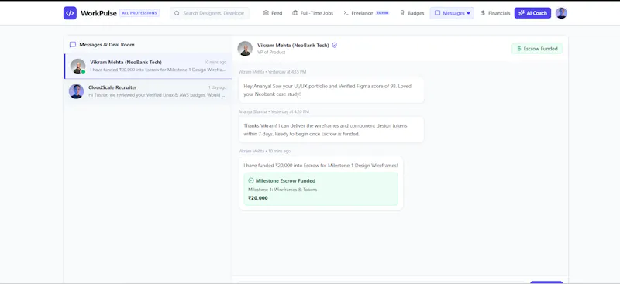Viewport: 620px width, 284px height.
Task: Click the Escrow Funded status badge
Action: 537,49
